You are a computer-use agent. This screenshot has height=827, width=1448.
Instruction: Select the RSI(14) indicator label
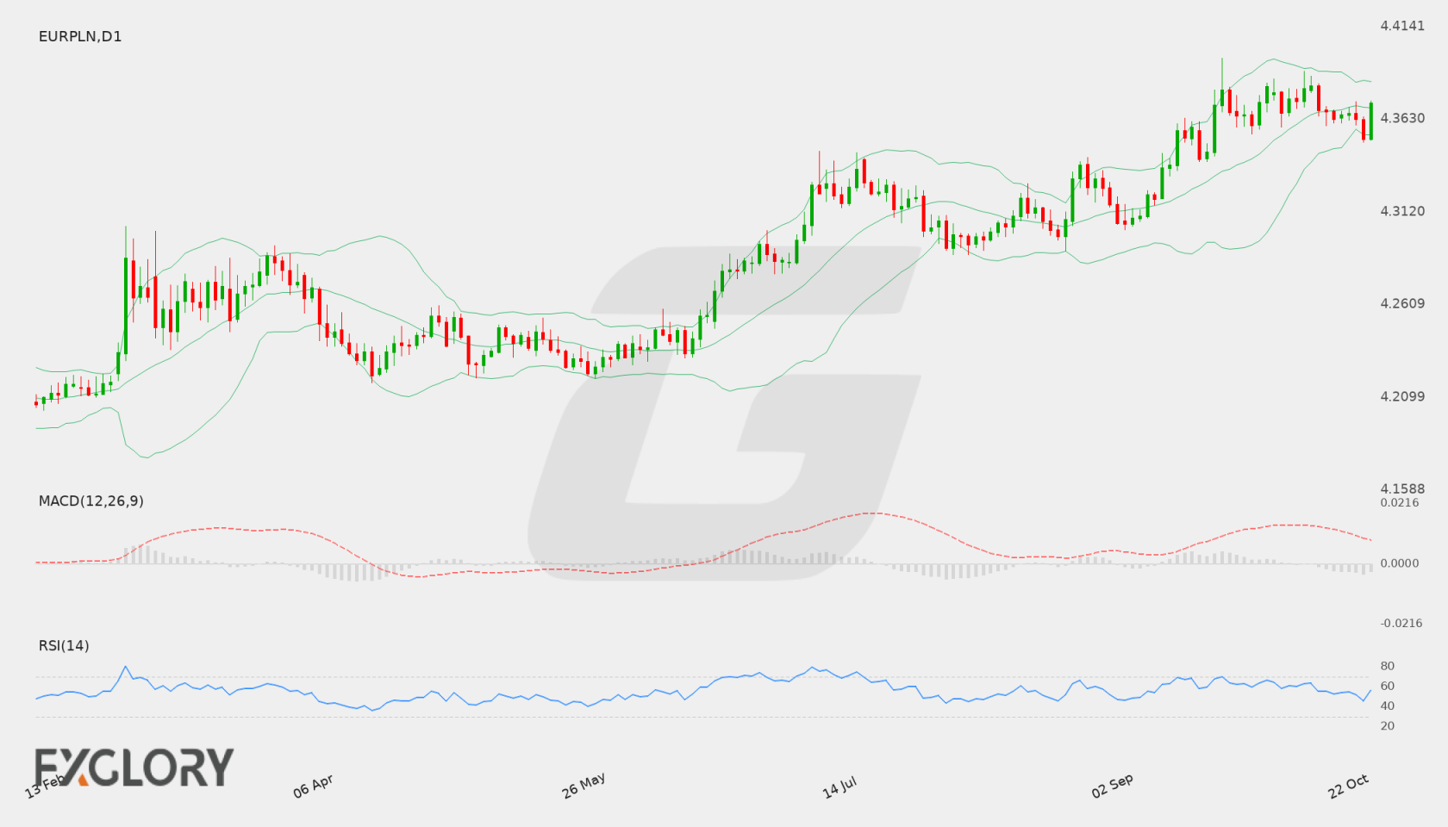tap(64, 645)
